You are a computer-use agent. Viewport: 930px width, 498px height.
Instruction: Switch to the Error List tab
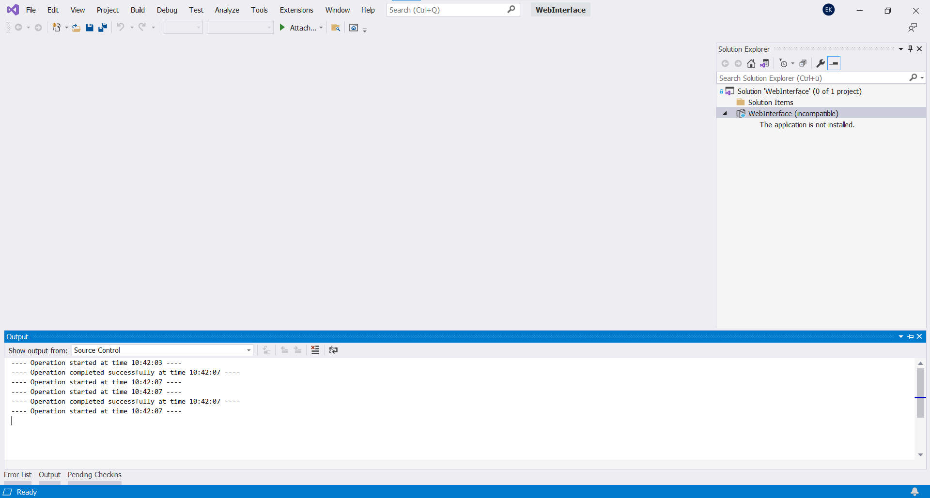coord(17,475)
